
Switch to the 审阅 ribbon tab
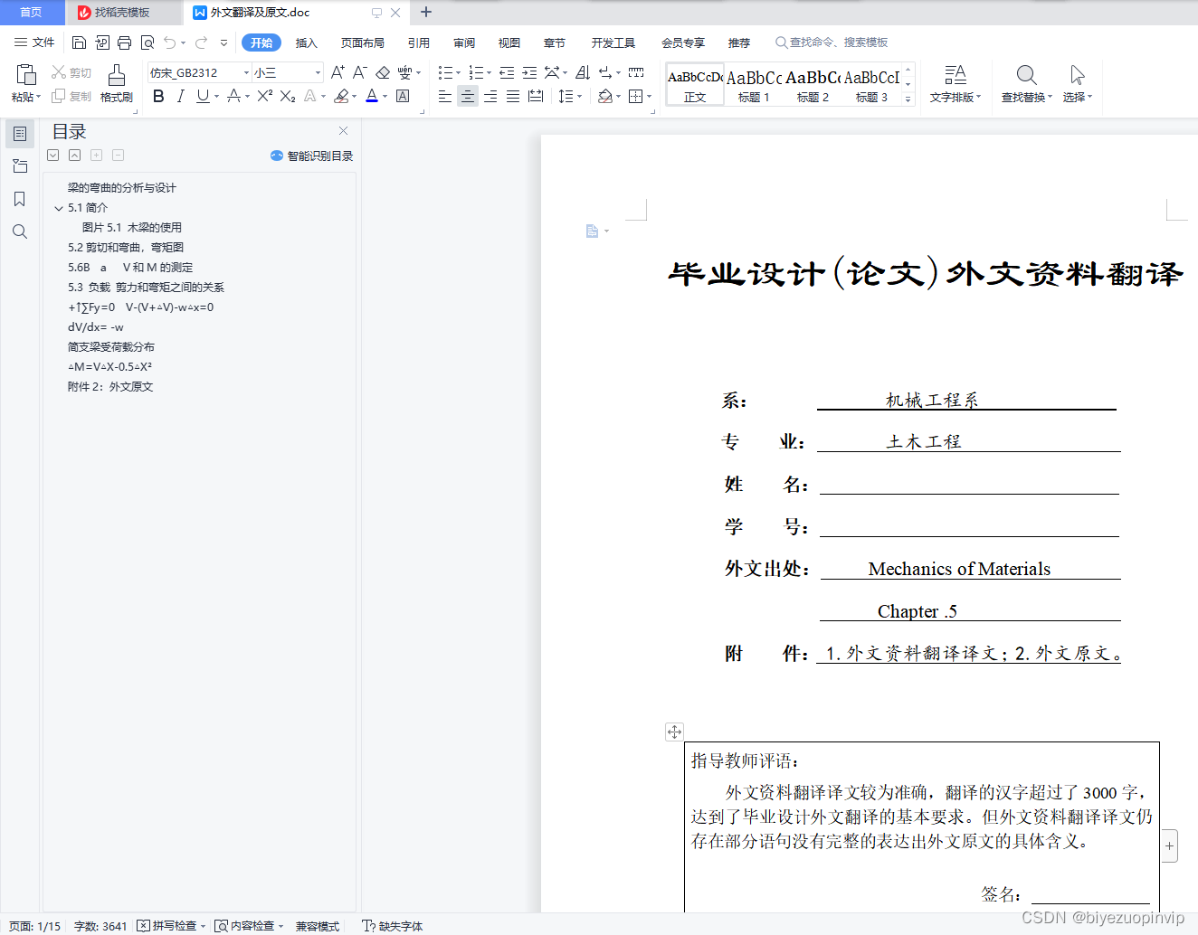464,42
